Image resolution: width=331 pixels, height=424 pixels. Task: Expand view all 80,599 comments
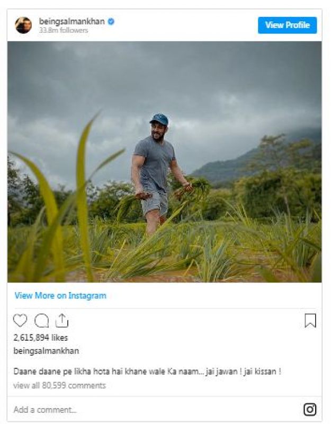(x=59, y=385)
